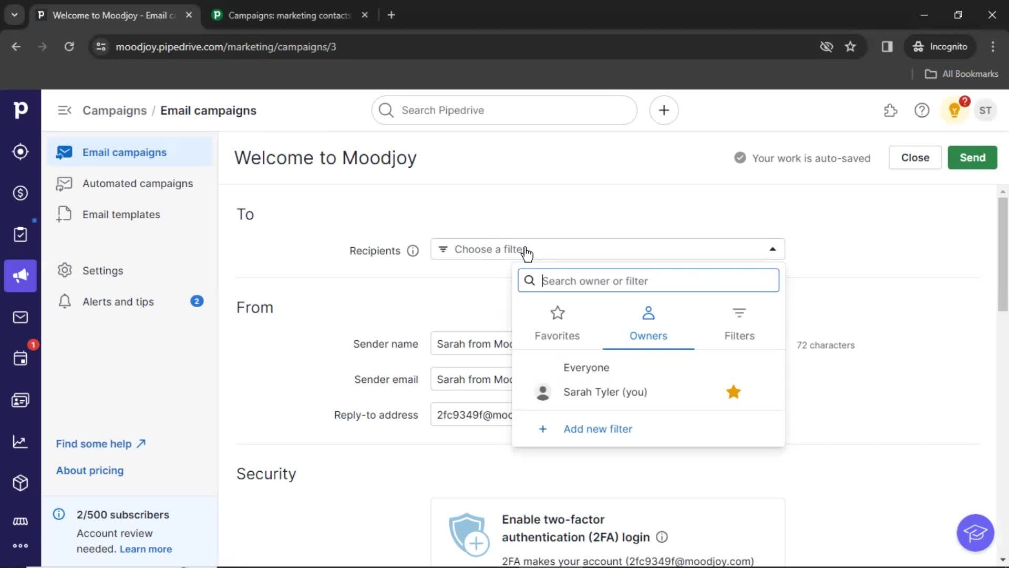Click Campaigns breadcrumb

tap(115, 110)
